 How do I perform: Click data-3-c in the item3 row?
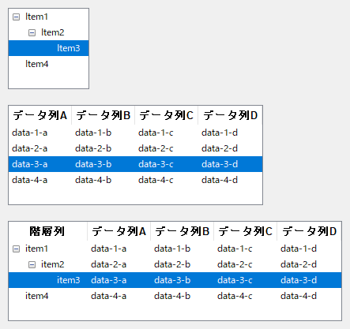pos(235,280)
